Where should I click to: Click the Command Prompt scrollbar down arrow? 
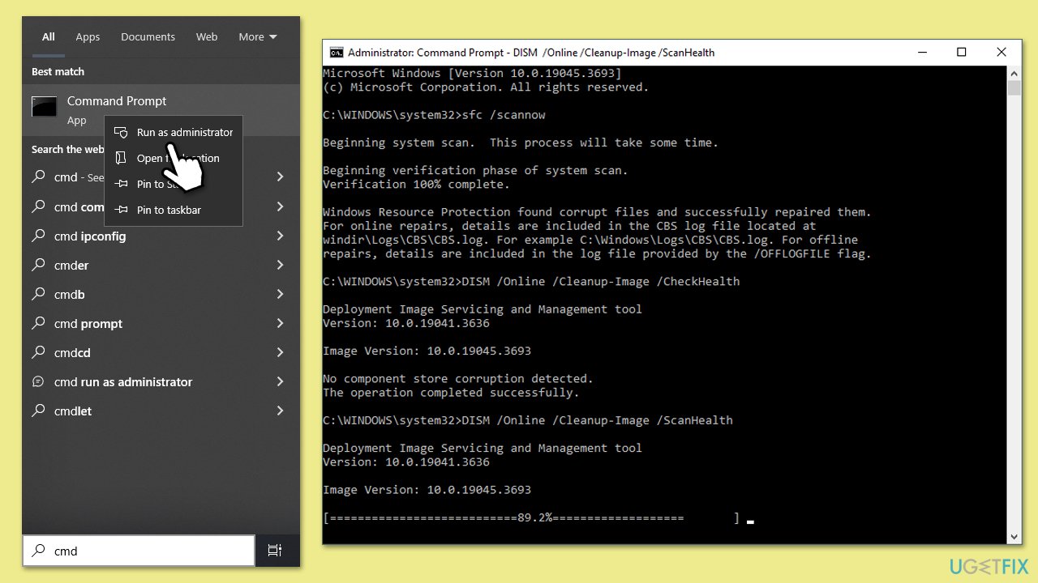pos(1014,537)
